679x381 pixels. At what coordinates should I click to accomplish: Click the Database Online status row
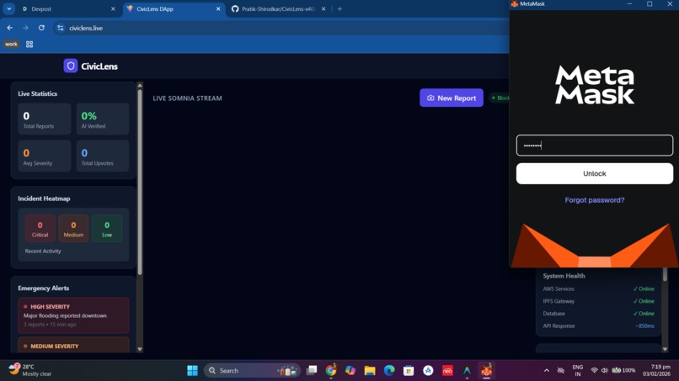tap(598, 314)
